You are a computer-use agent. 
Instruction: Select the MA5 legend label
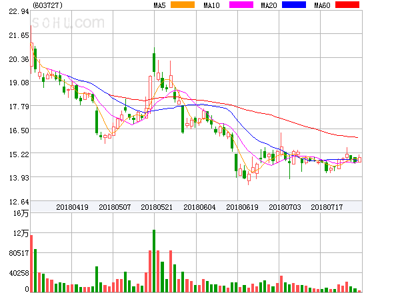pos(159,5)
